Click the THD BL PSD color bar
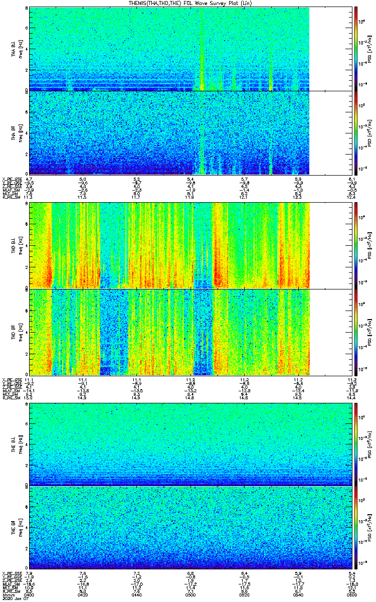 click(x=356, y=245)
